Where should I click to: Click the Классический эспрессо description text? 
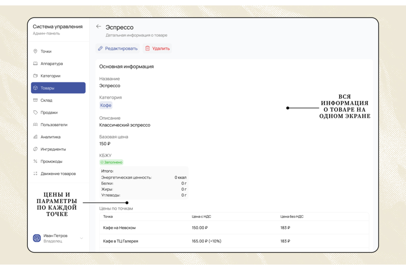[125, 125]
